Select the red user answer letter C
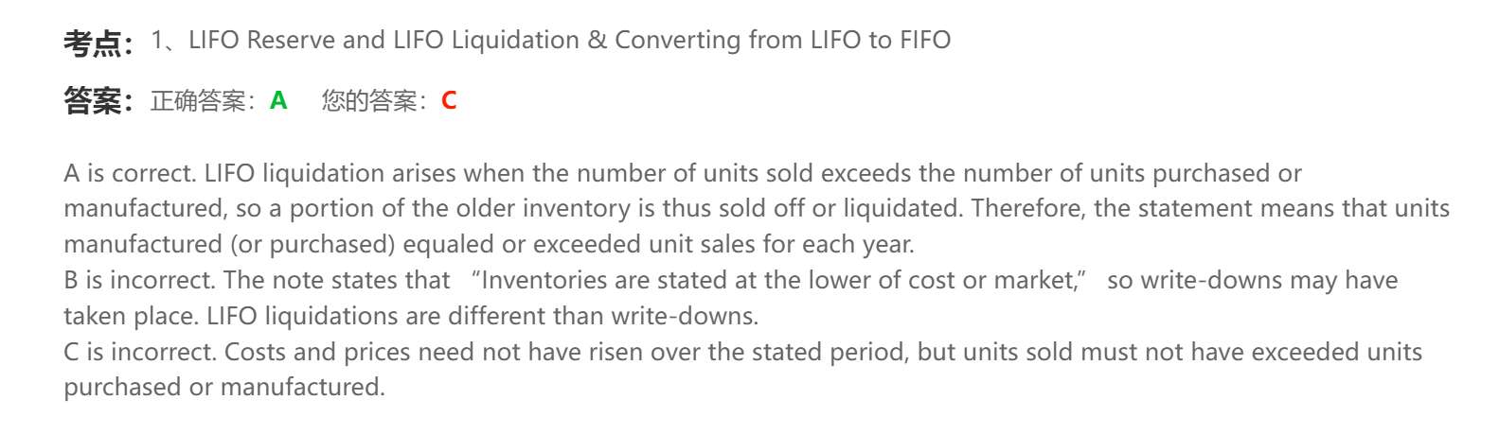 (x=449, y=100)
